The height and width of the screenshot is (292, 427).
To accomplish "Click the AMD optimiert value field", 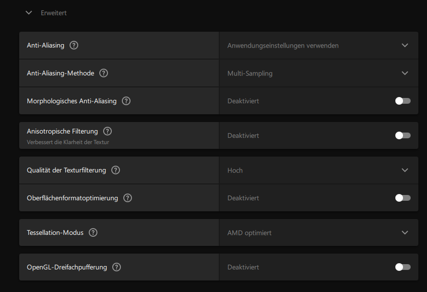I will [249, 233].
